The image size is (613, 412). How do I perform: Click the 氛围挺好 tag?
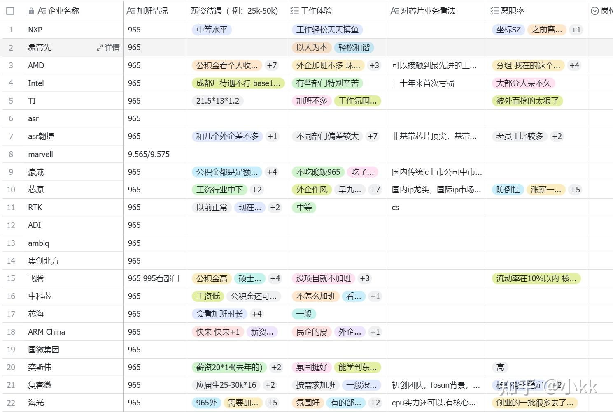pos(312,368)
